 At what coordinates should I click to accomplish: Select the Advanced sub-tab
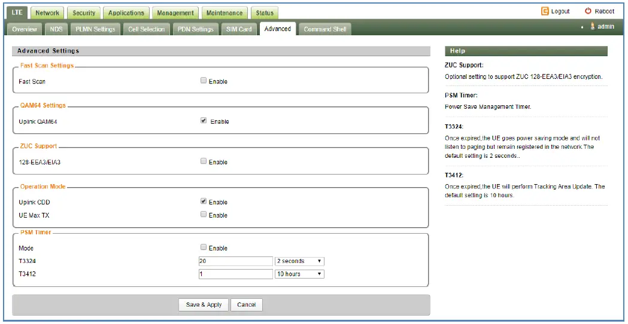pos(278,29)
